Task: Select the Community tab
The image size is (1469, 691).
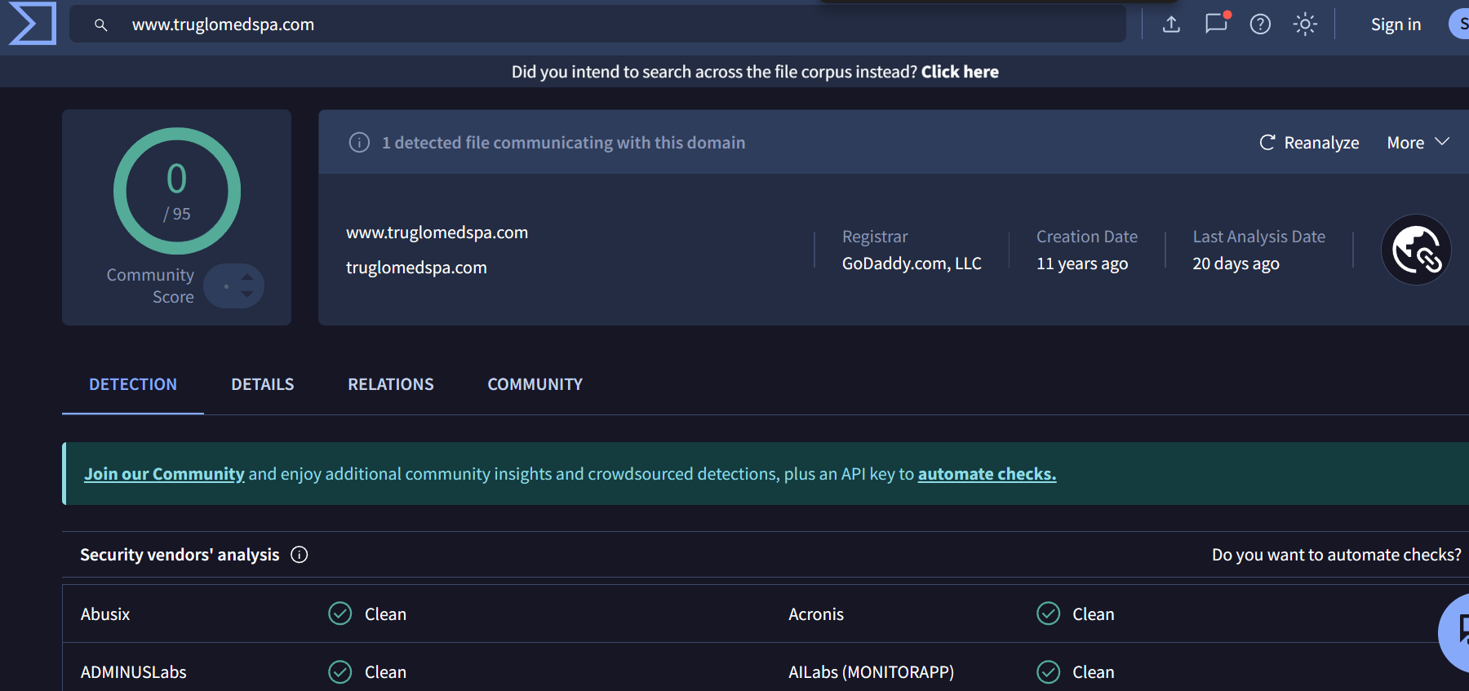Action: click(x=535, y=384)
